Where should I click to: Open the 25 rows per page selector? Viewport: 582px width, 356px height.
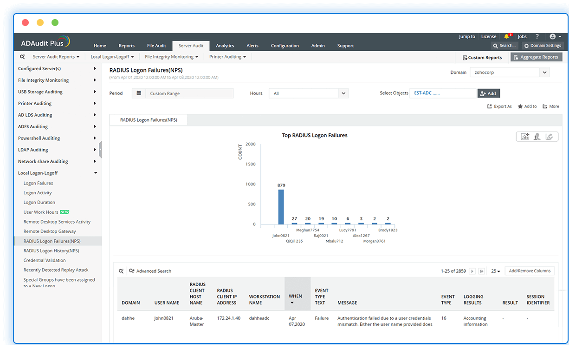point(495,270)
